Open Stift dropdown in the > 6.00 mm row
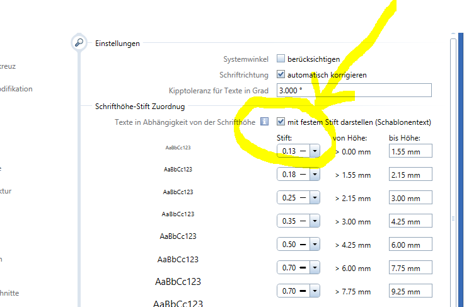 [315, 267]
